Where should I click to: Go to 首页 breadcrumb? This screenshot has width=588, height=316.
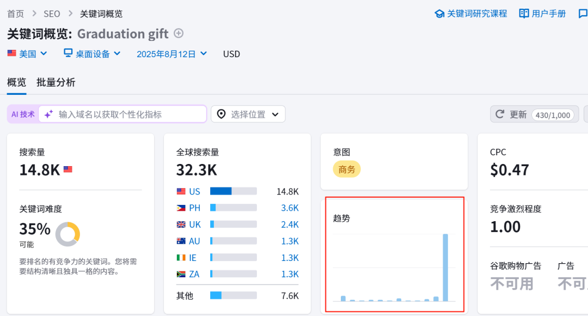16,14
